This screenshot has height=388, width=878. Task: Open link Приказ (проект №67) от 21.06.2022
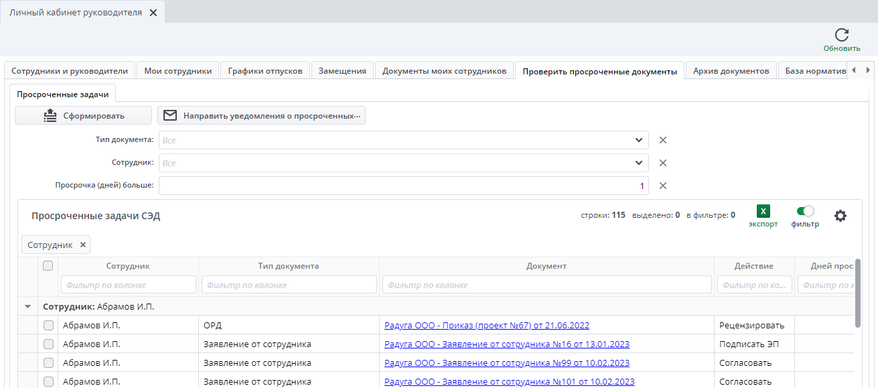(x=487, y=325)
